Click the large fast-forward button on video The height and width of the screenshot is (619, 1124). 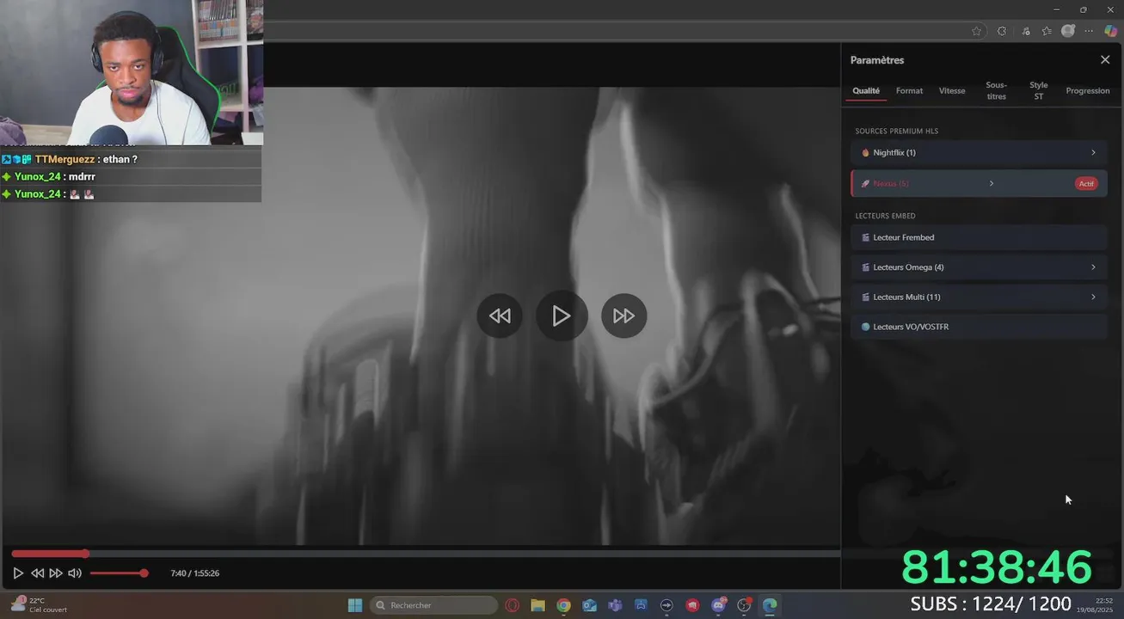pyautogui.click(x=623, y=316)
